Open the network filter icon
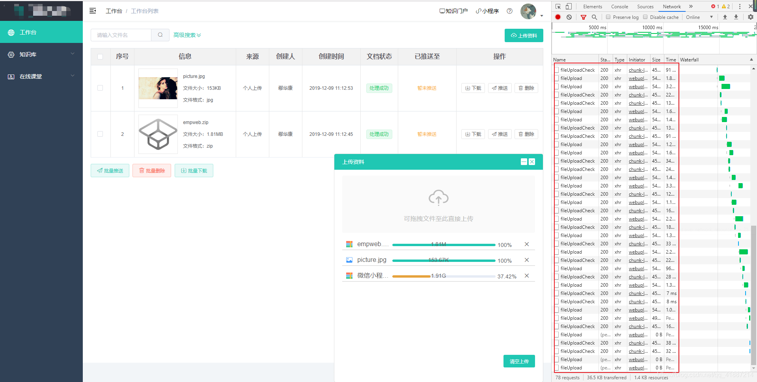Image resolution: width=757 pixels, height=382 pixels. [x=584, y=17]
